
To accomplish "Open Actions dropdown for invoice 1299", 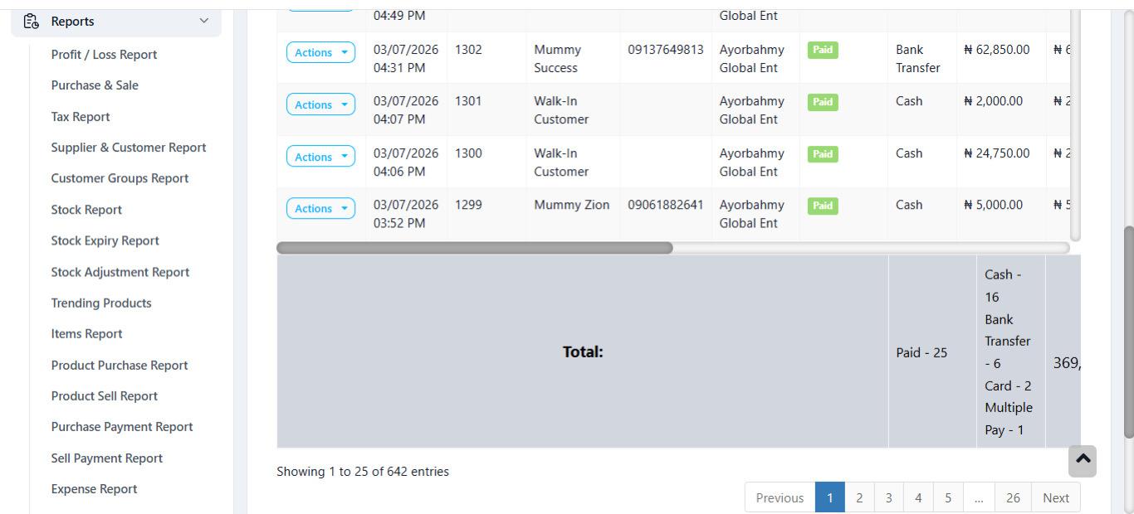I will [x=320, y=208].
